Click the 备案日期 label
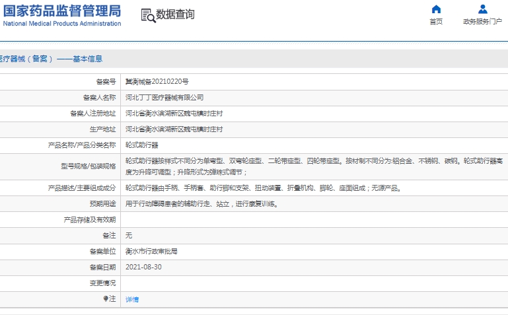The width and height of the screenshot is (508, 315). click(102, 267)
